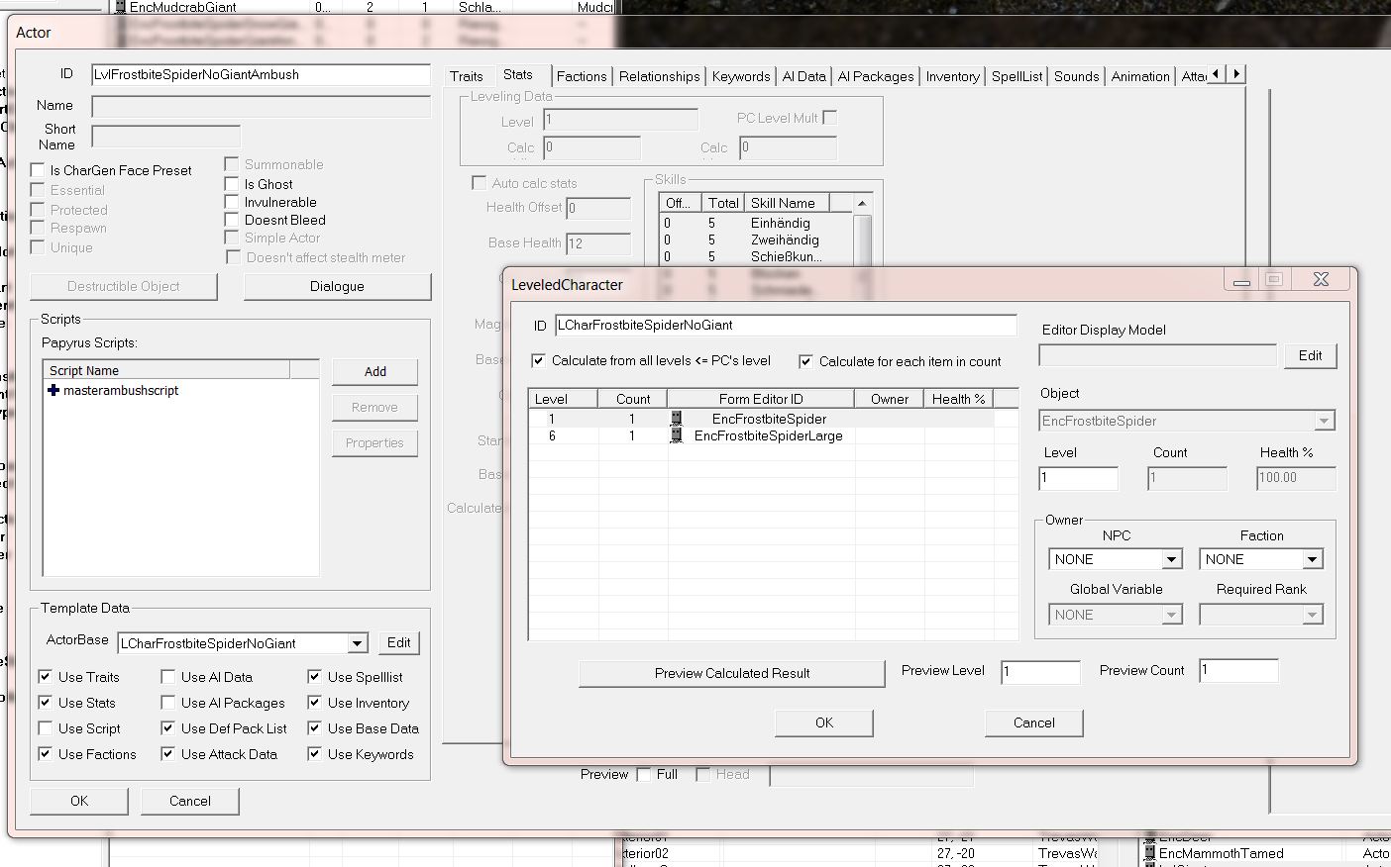
Task: Open the AI Packages tab
Action: (x=875, y=76)
